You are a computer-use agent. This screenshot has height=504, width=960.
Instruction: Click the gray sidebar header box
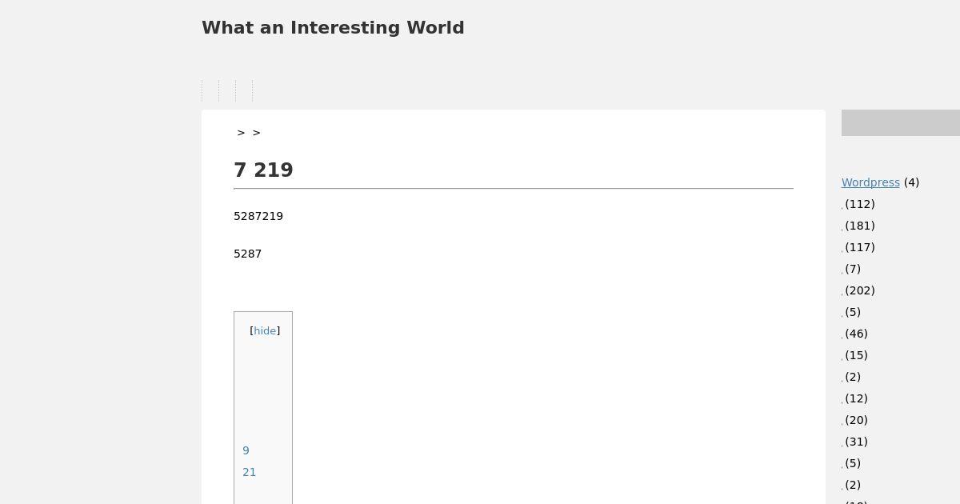click(x=900, y=123)
